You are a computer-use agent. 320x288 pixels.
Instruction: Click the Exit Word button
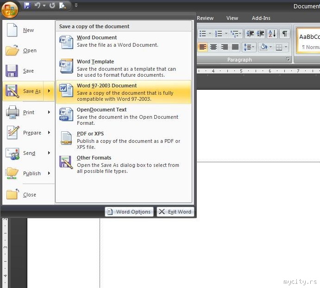coord(176,212)
